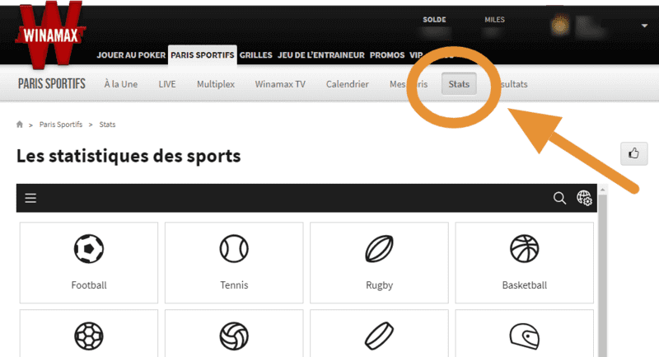
Task: Click the Basketball label text
Action: tap(525, 285)
